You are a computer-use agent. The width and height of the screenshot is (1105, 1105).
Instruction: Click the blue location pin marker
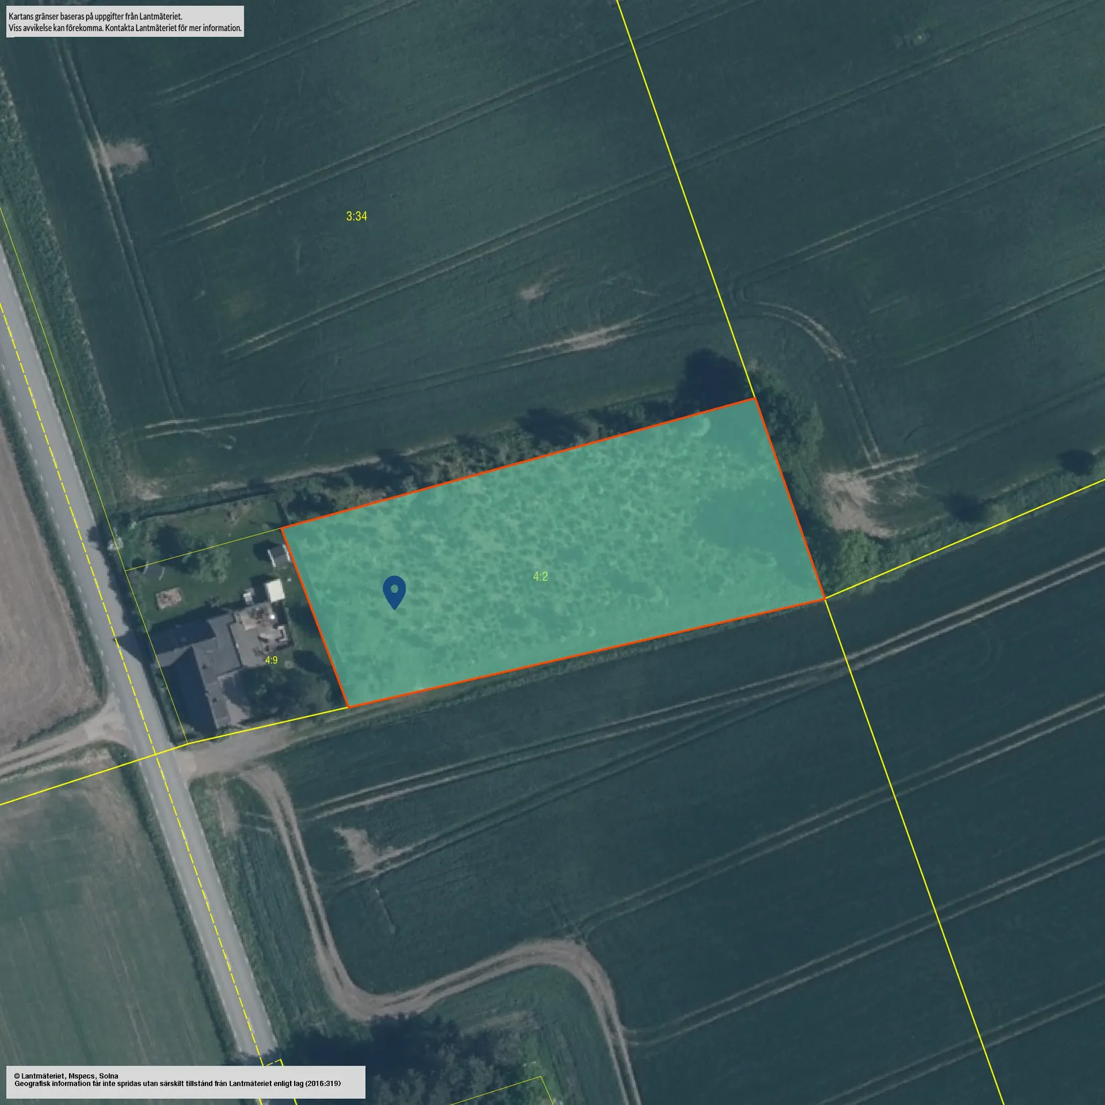tap(394, 592)
